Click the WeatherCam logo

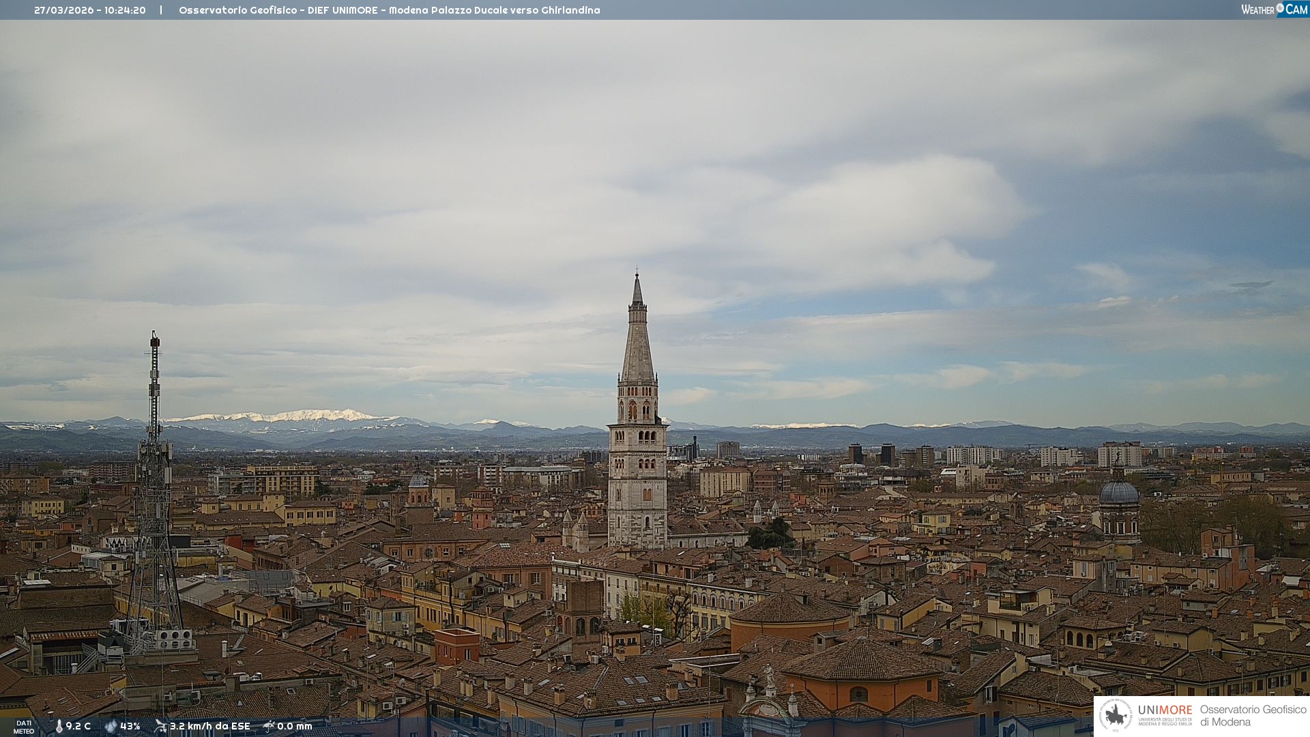pos(1274,10)
